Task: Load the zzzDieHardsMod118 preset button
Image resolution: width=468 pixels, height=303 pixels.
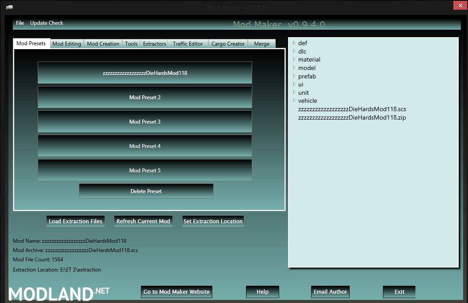Action: pos(145,73)
